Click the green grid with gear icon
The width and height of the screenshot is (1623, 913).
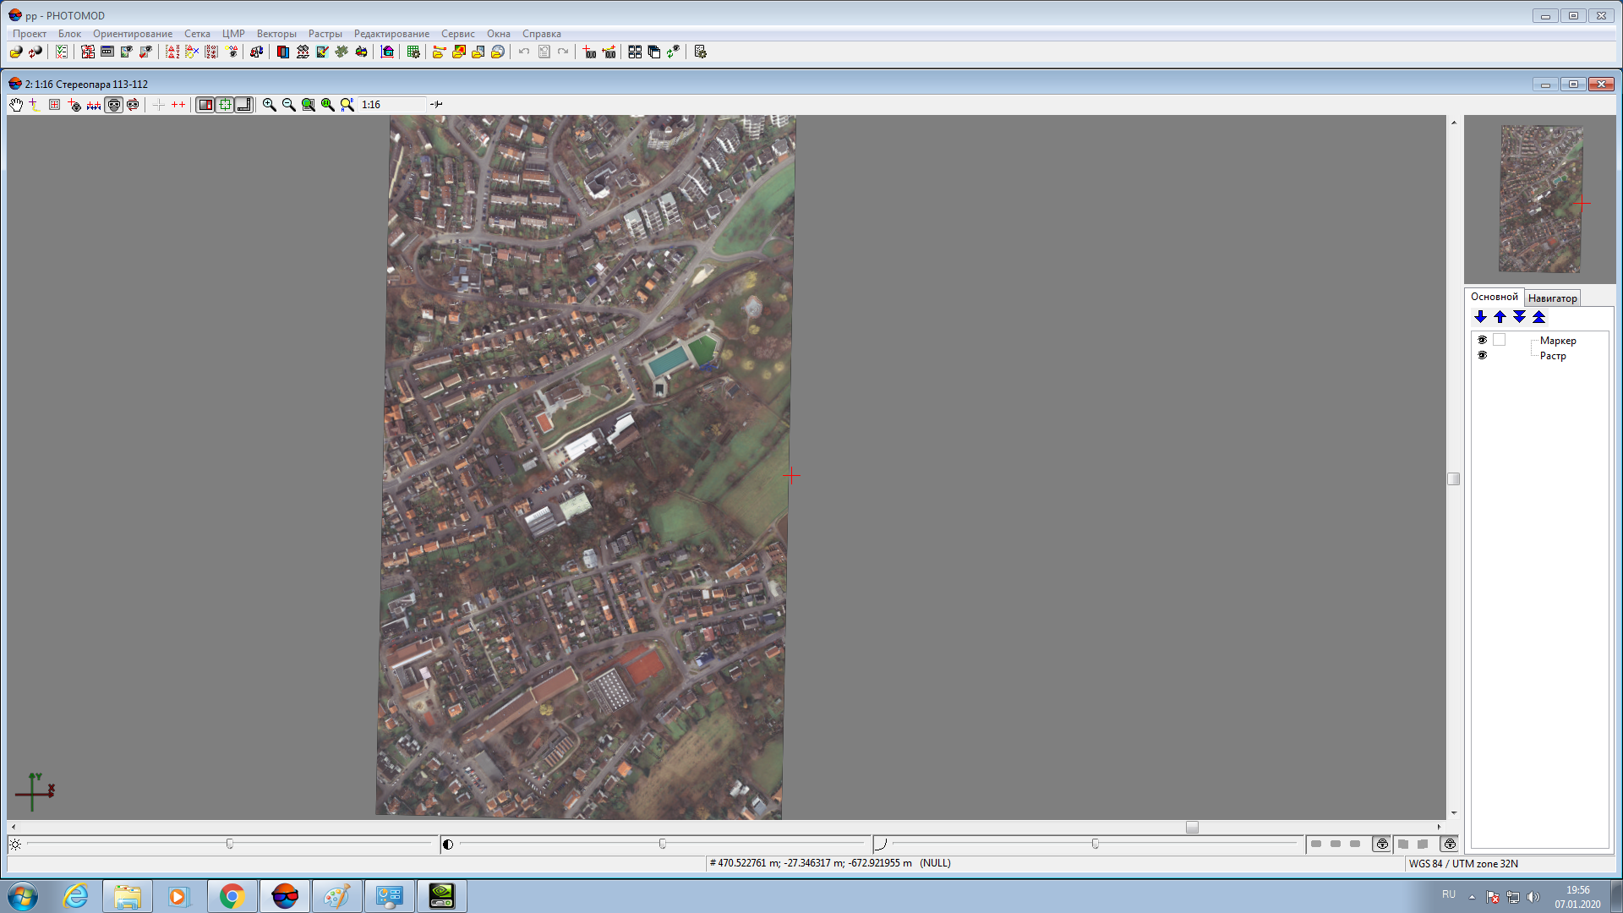[413, 52]
